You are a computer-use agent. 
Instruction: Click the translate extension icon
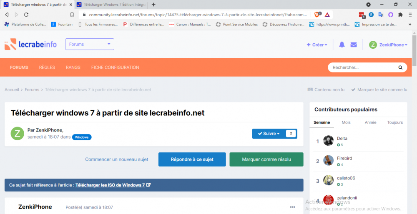tap(381, 15)
